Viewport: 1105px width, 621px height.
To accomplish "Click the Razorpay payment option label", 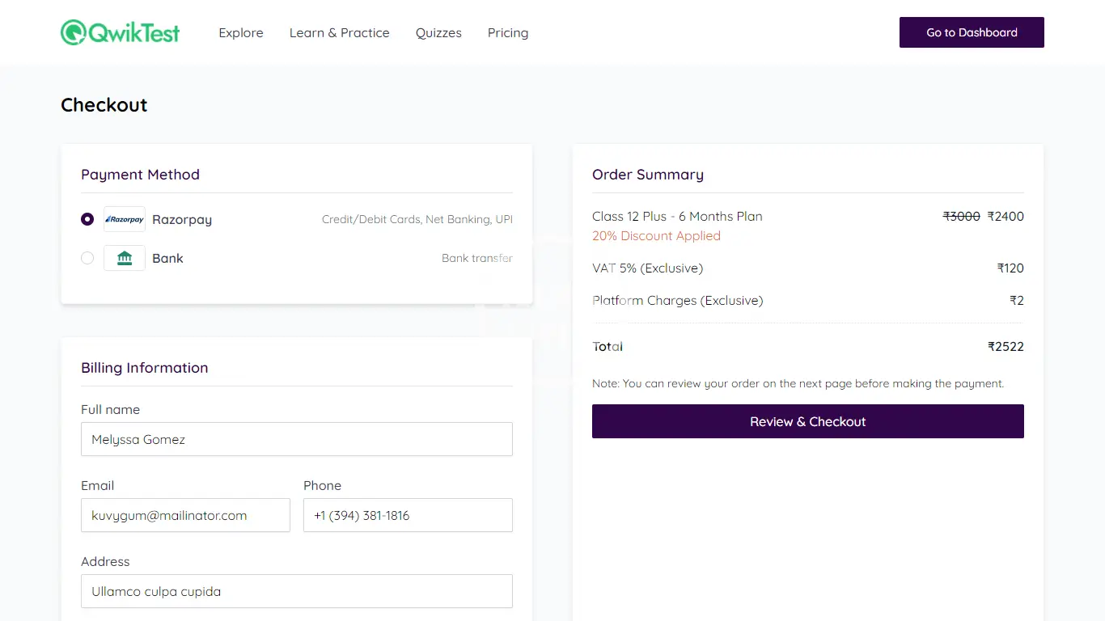I will (x=182, y=220).
